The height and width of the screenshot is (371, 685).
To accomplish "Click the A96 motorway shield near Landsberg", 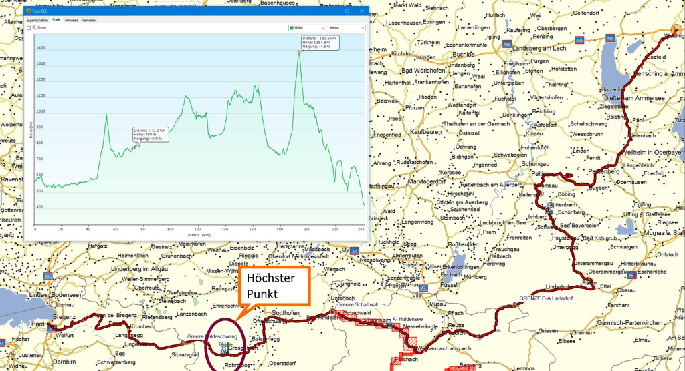I will (x=506, y=46).
